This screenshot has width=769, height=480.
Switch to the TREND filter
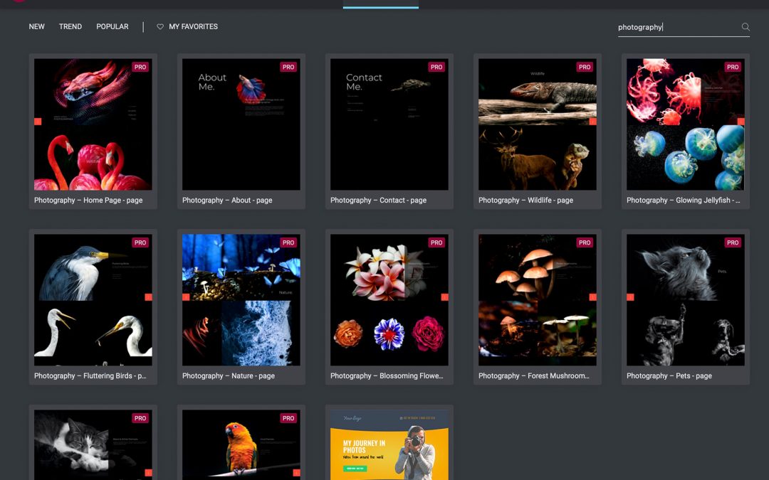click(x=70, y=27)
